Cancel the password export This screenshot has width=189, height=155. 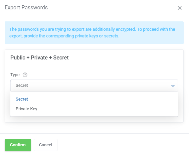coord(45,145)
